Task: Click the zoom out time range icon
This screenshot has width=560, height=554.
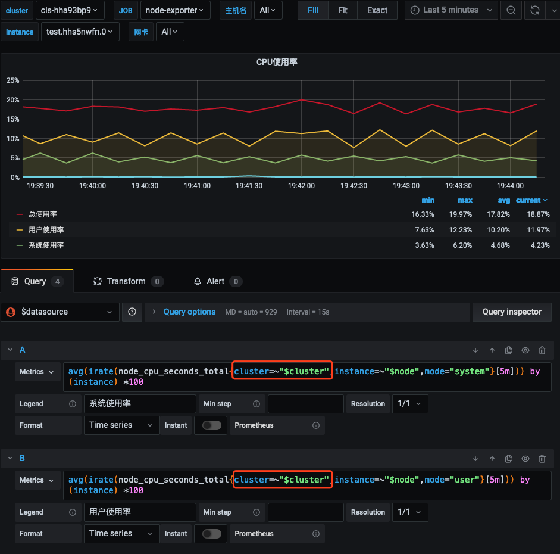Action: click(x=511, y=10)
